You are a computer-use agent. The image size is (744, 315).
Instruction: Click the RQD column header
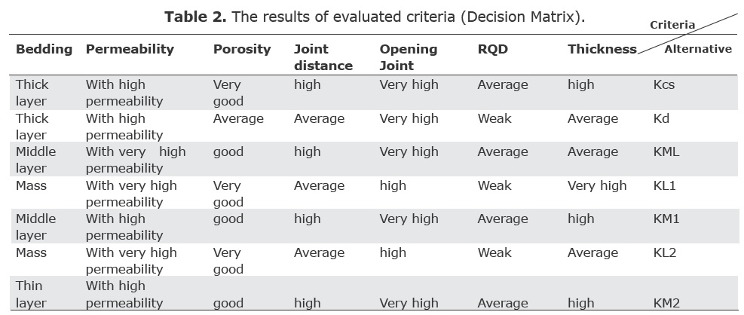coord(492,49)
